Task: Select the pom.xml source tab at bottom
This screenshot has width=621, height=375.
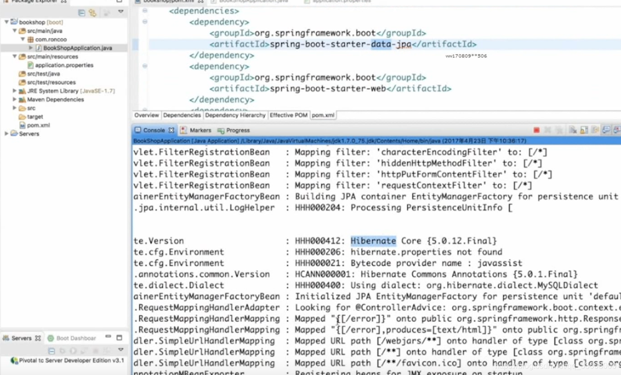Action: pyautogui.click(x=323, y=115)
